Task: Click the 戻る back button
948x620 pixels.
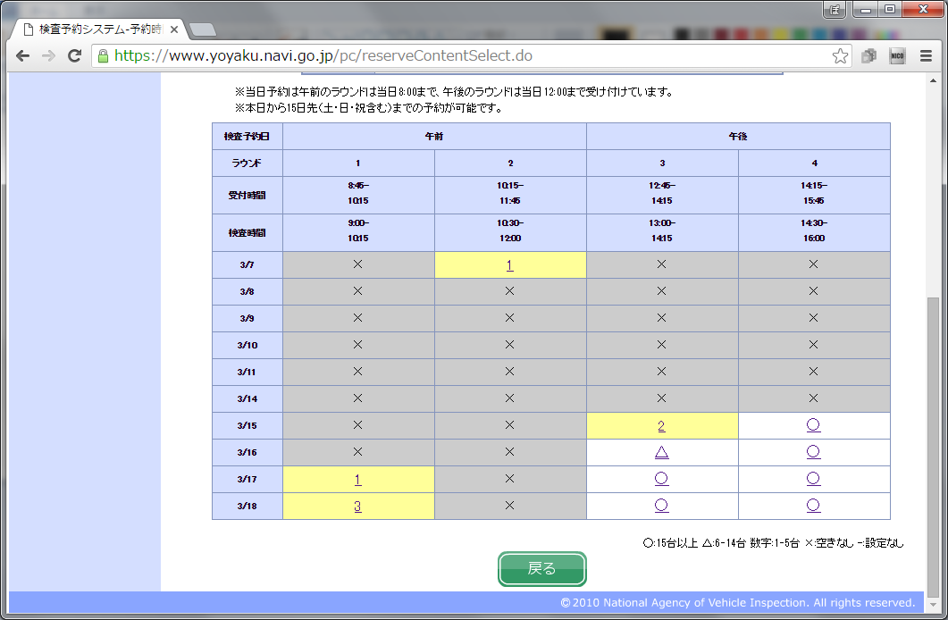Action: 541,569
